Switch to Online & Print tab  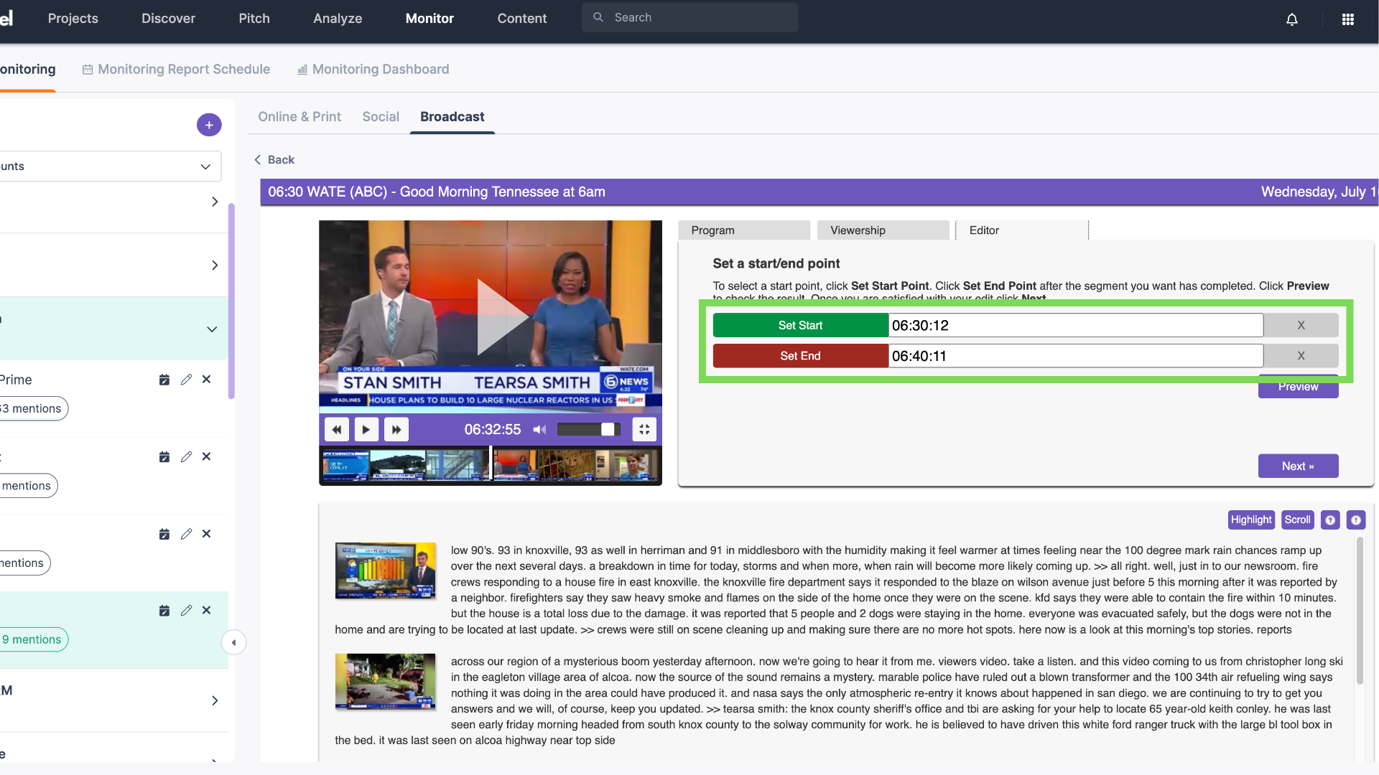[300, 117]
